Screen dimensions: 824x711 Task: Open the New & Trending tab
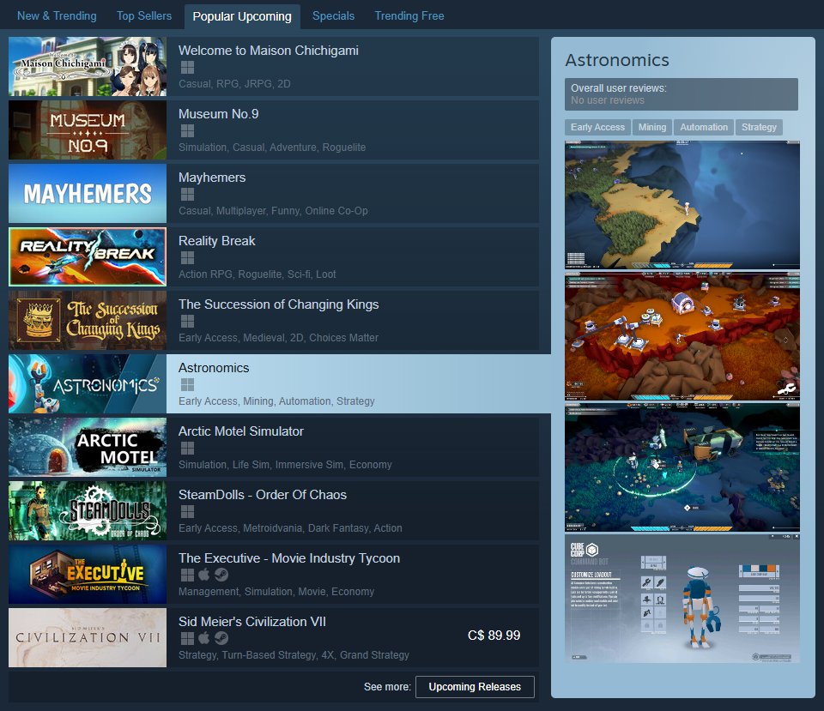[57, 15]
